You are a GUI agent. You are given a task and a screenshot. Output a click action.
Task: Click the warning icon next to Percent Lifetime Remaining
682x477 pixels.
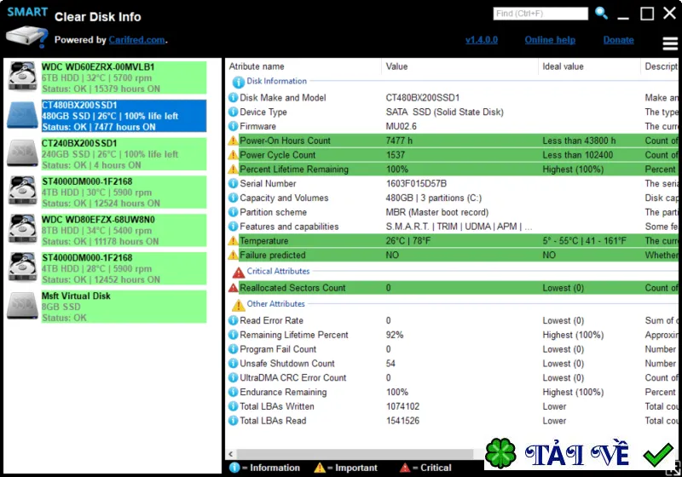[x=233, y=170]
